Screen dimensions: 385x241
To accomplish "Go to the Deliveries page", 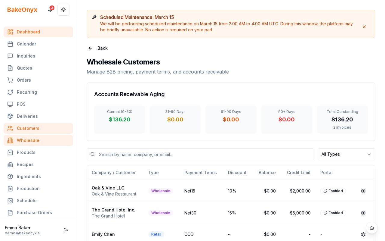I will click(27, 116).
